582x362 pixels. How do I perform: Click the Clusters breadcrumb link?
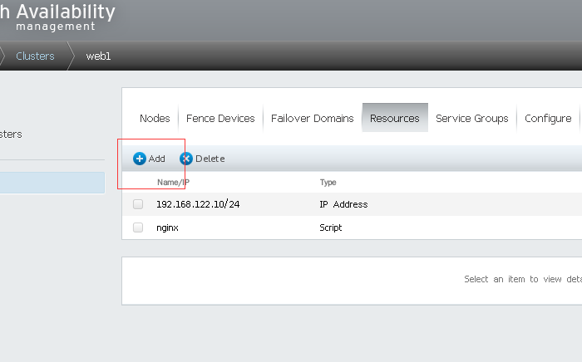[36, 56]
